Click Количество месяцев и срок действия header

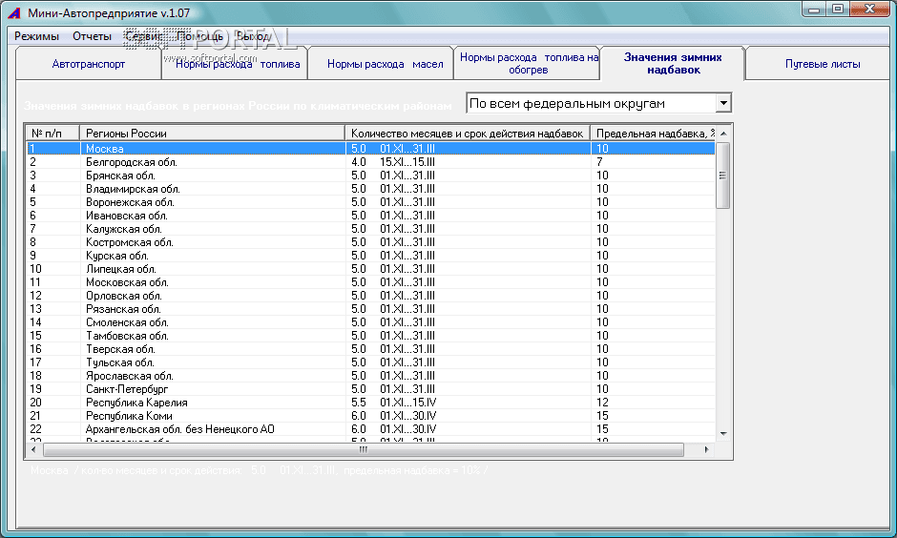click(x=468, y=134)
